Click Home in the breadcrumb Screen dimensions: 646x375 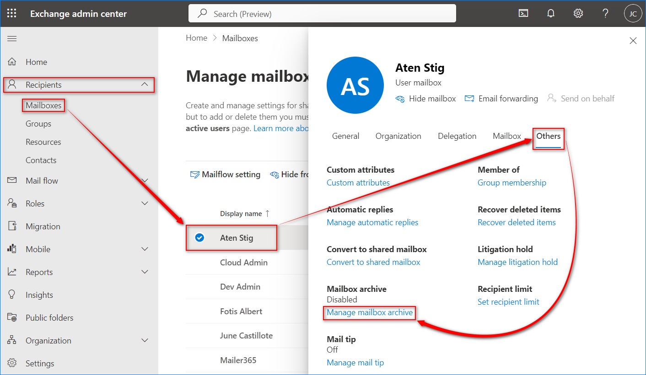(x=196, y=38)
